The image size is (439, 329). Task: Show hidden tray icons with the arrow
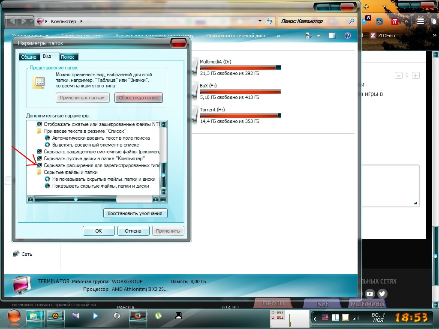[x=315, y=318]
